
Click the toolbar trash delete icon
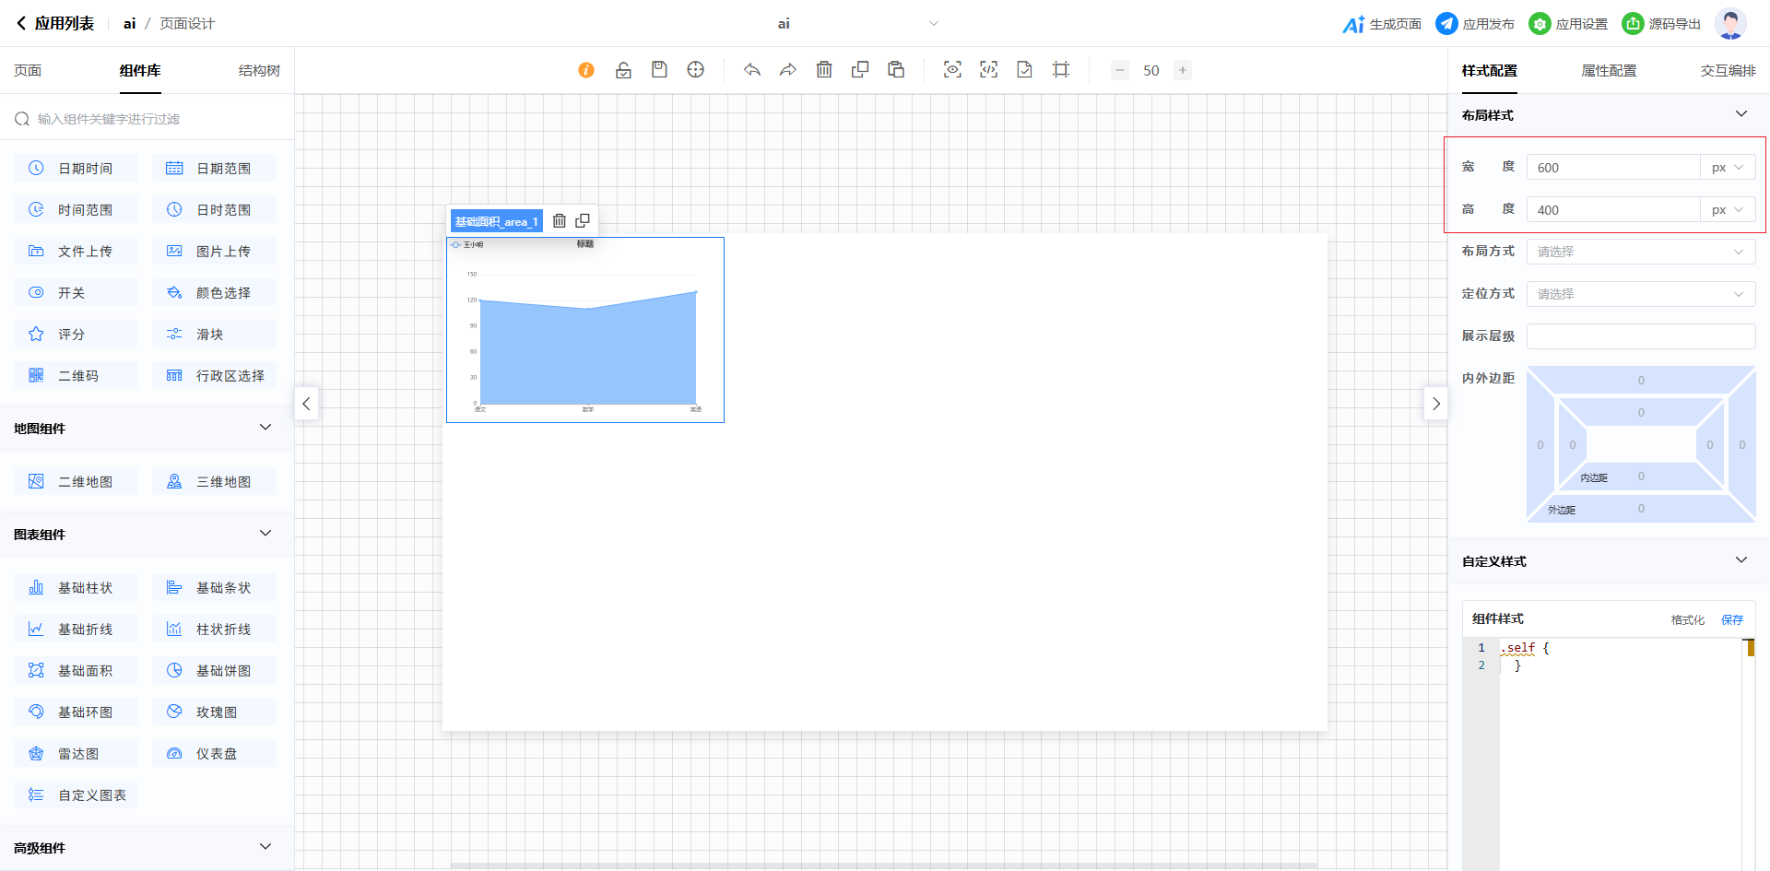pos(824,70)
